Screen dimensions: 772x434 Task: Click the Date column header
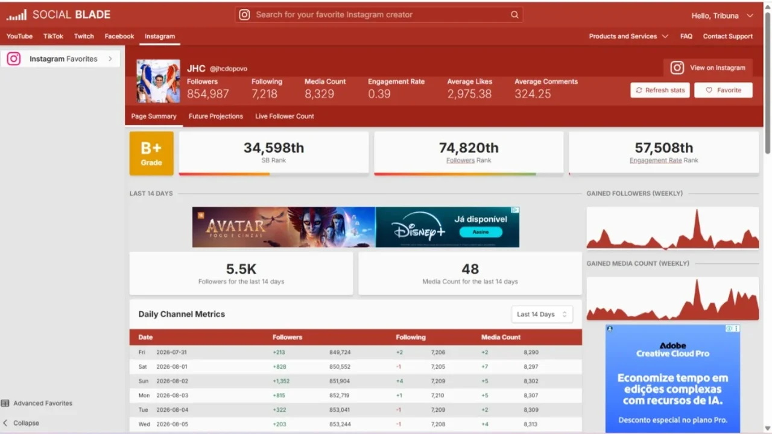pyautogui.click(x=145, y=338)
